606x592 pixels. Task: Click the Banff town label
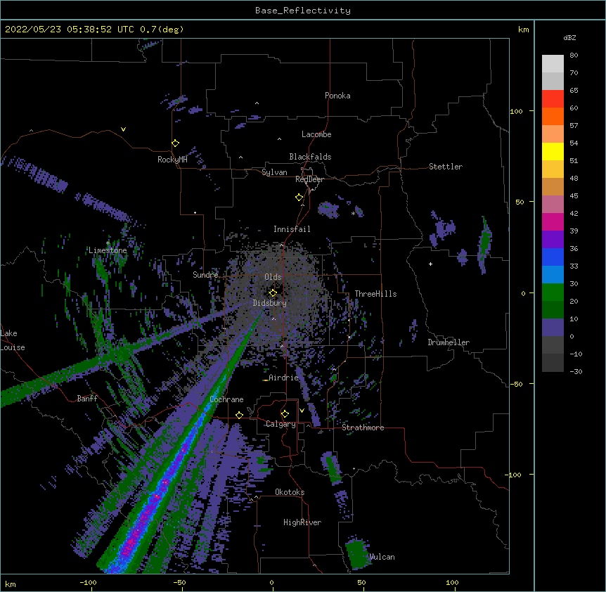(x=87, y=399)
